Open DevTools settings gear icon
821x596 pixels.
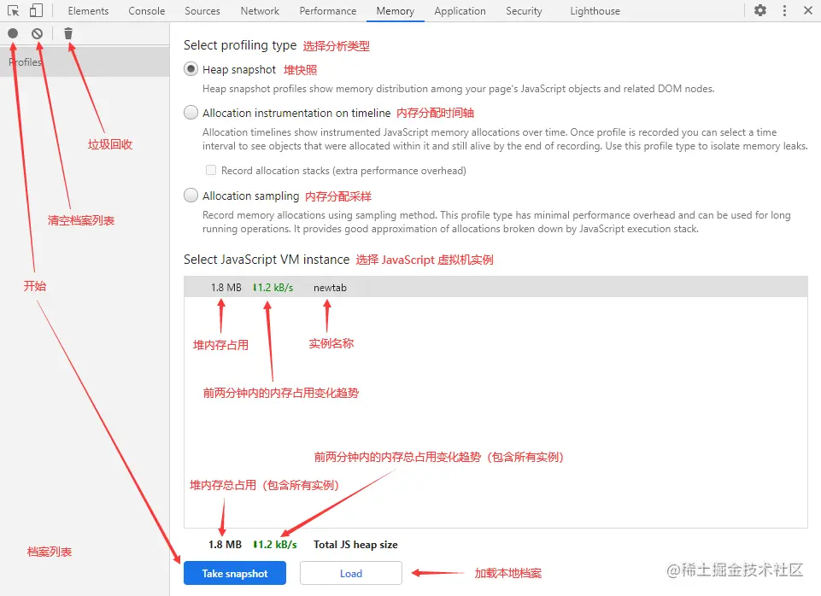760,10
